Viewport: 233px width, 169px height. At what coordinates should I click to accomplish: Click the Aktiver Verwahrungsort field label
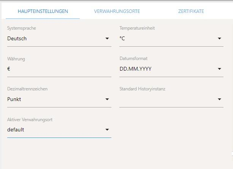click(x=30, y=120)
